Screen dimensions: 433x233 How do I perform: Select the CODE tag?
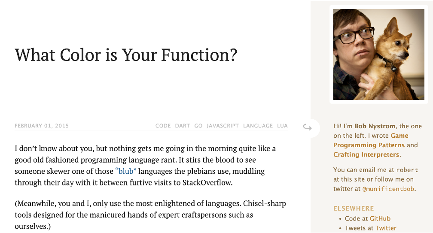163,126
